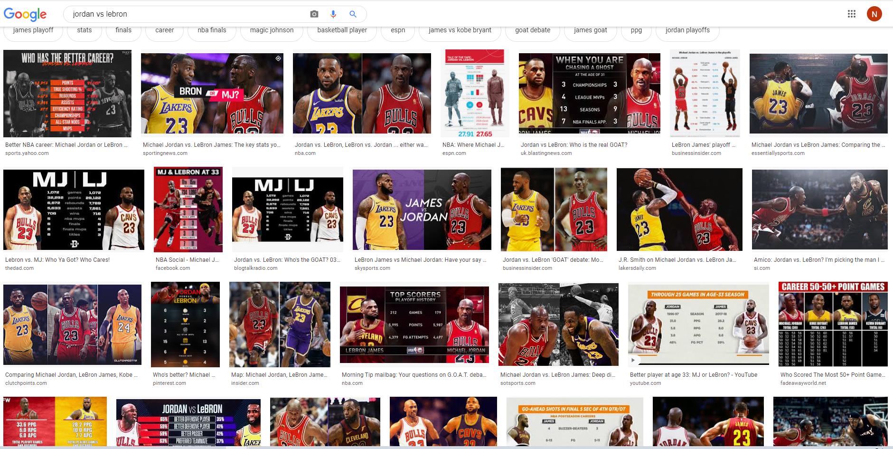Open search by image camera icon
Screen dimensions: 893x449
click(x=314, y=14)
